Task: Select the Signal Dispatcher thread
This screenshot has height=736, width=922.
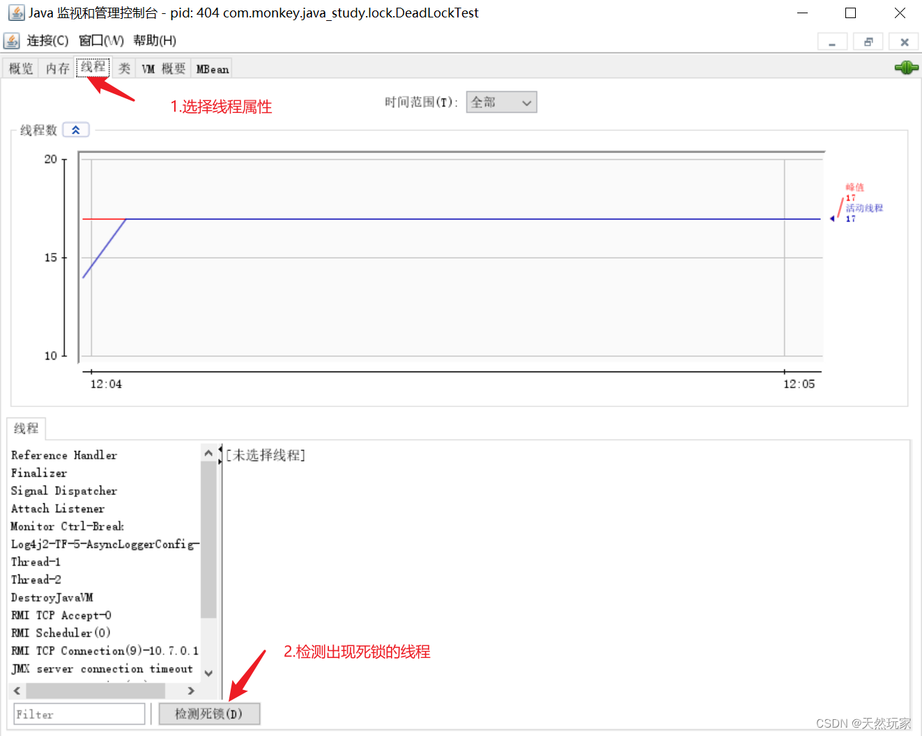Action: coord(64,491)
